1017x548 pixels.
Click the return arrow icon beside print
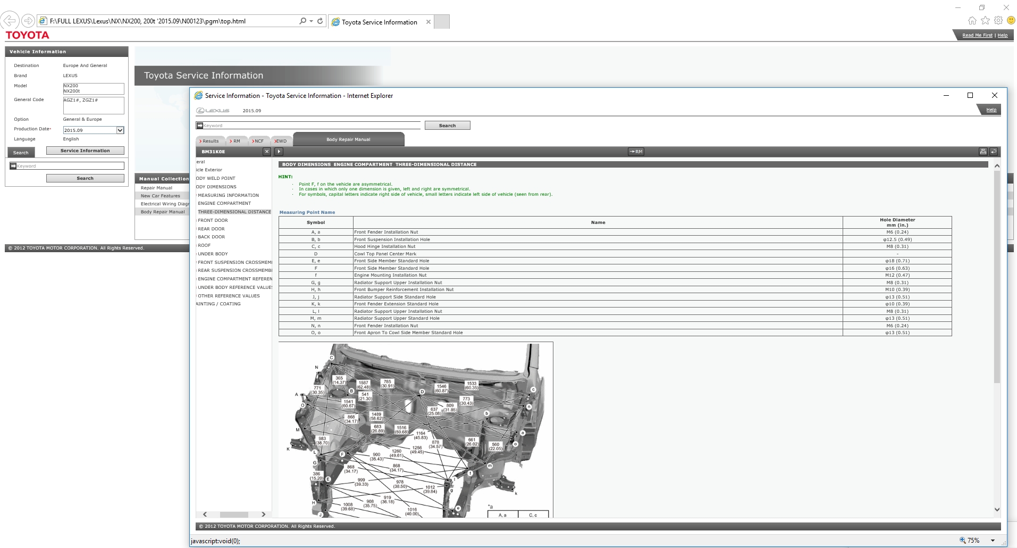tap(993, 152)
